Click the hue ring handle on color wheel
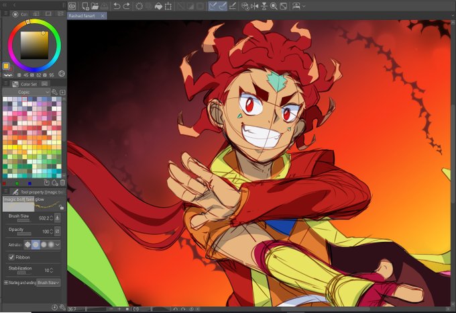Image resolution: width=456 pixels, height=313 pixels. pyautogui.click(x=28, y=22)
